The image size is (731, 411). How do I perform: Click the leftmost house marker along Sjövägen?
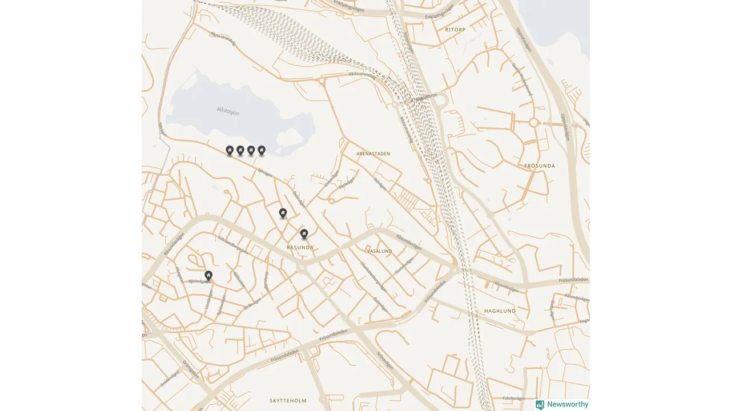230,151
